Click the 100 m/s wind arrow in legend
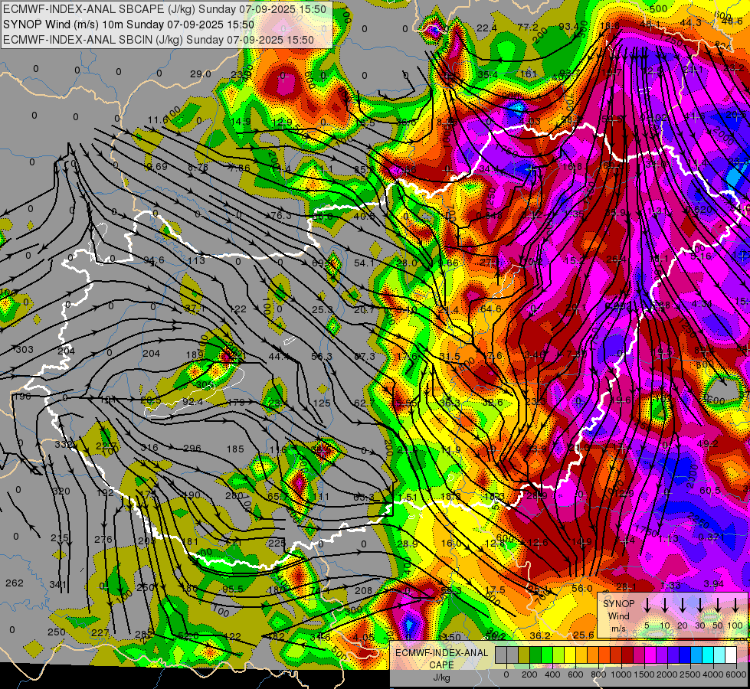 tap(735, 606)
